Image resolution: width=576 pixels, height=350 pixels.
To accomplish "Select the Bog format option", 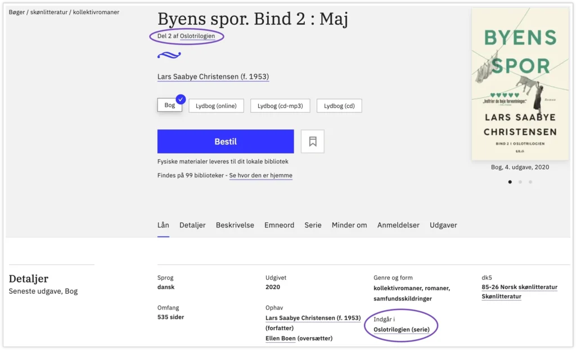I will coord(170,105).
